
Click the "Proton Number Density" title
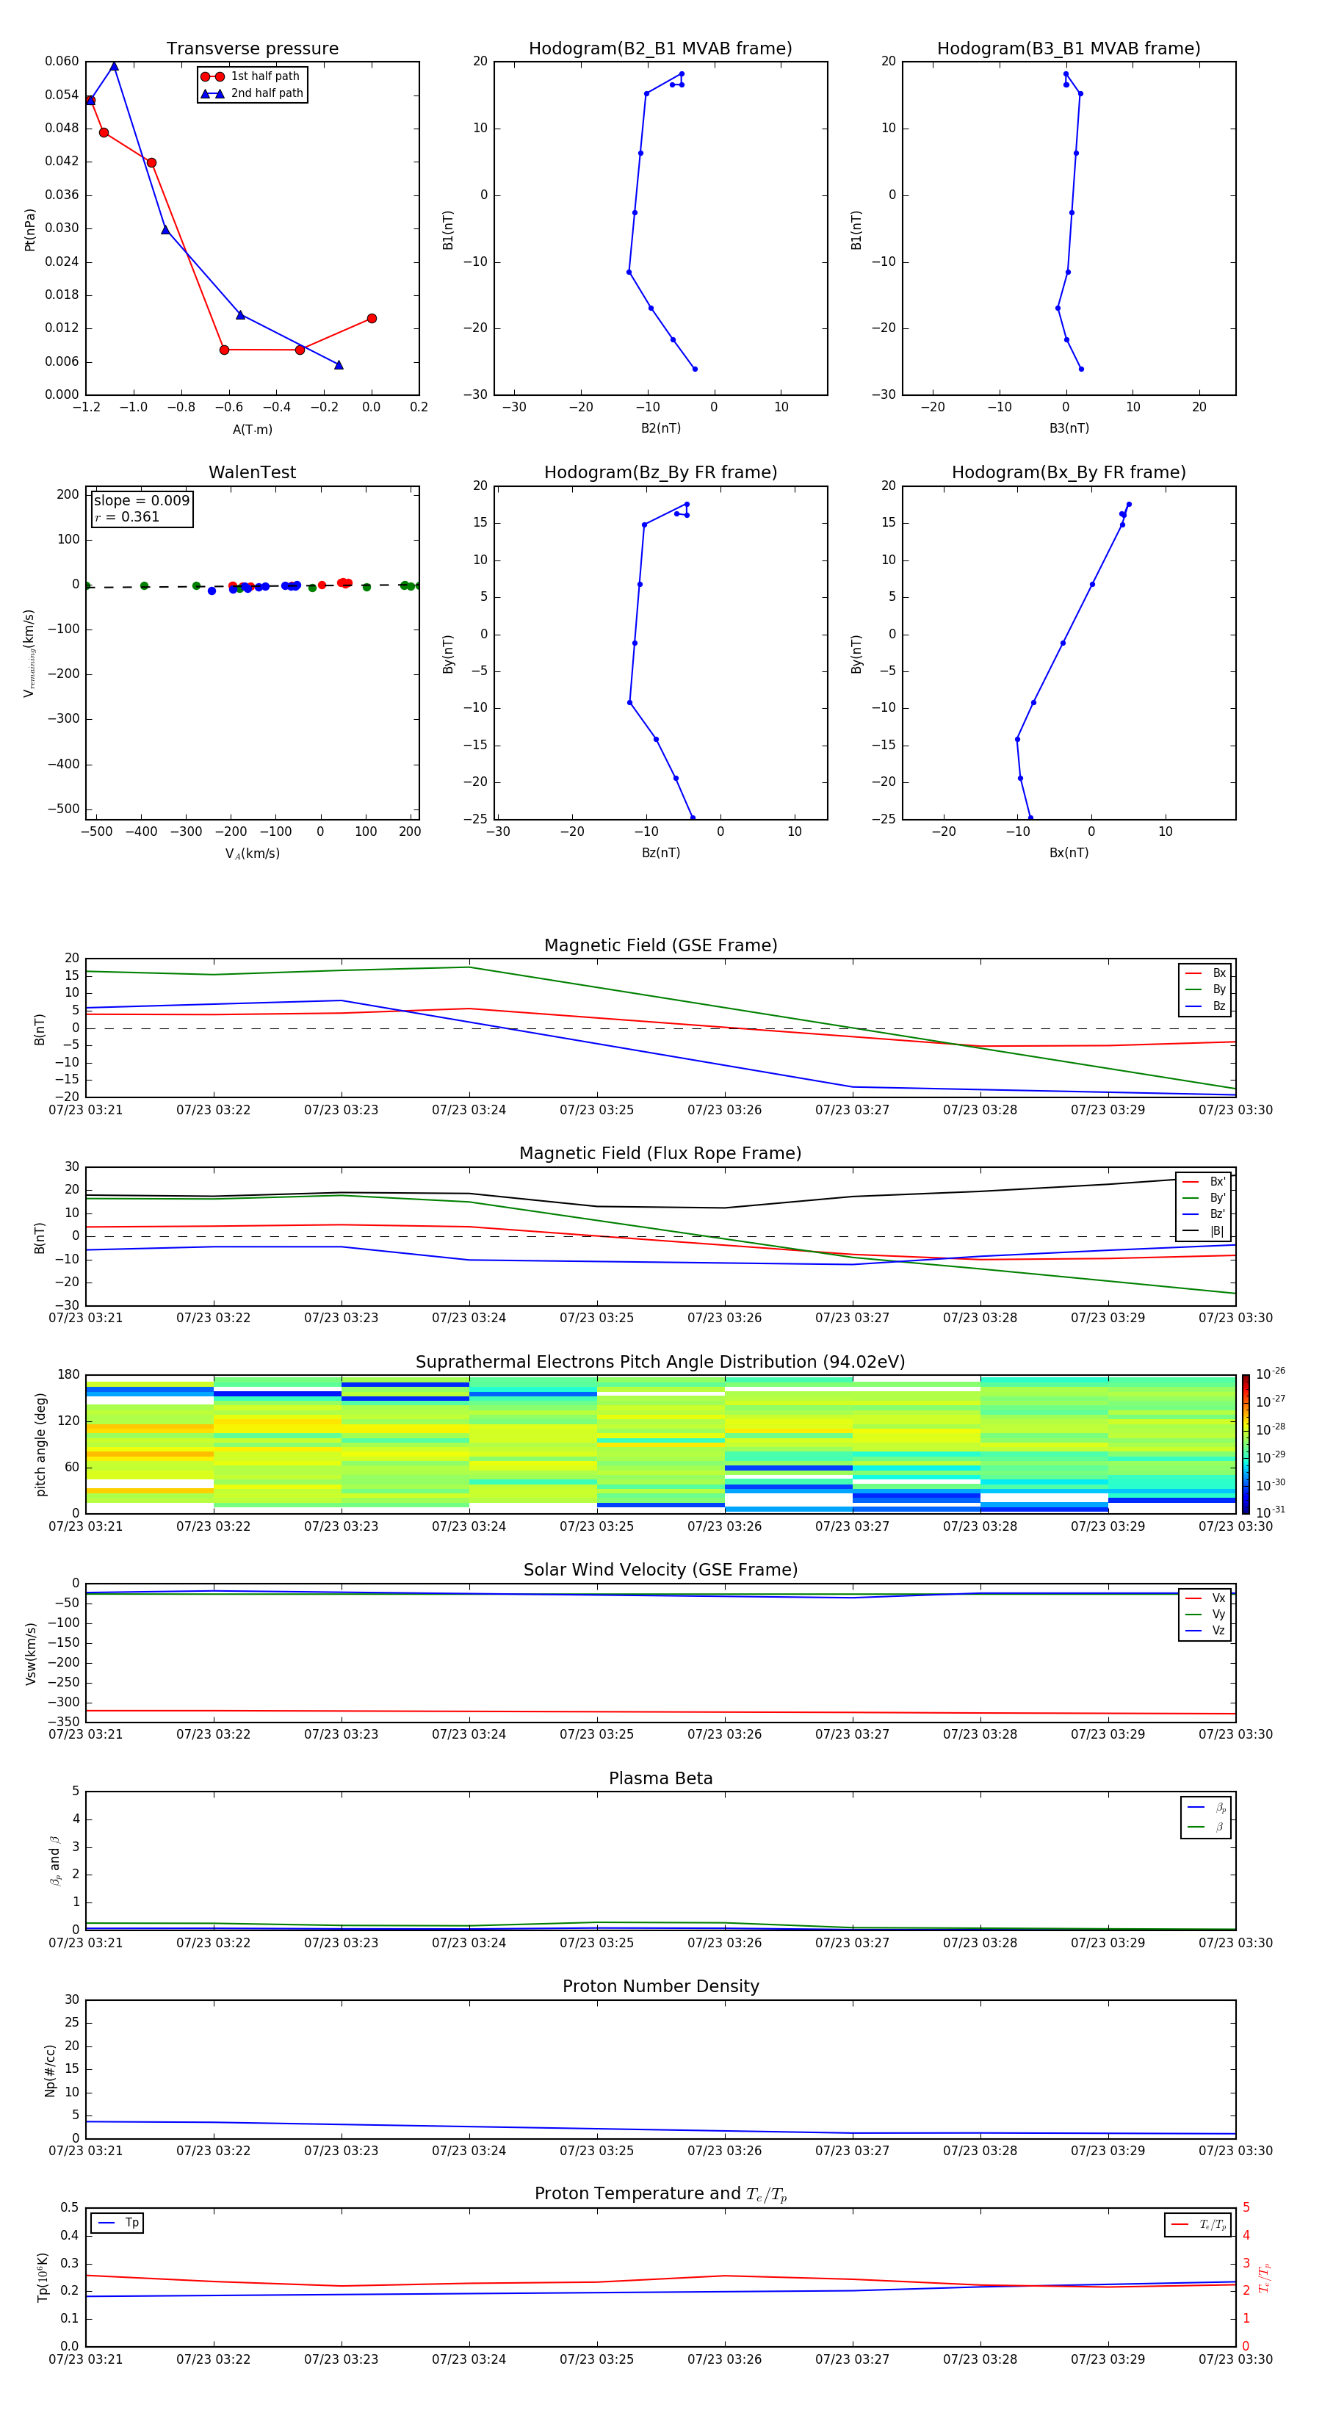[660, 1986]
